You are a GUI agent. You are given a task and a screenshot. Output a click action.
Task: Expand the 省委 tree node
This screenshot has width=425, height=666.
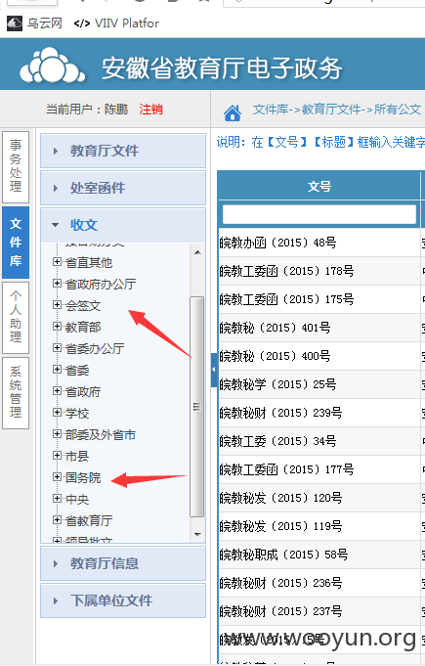tap(57, 370)
